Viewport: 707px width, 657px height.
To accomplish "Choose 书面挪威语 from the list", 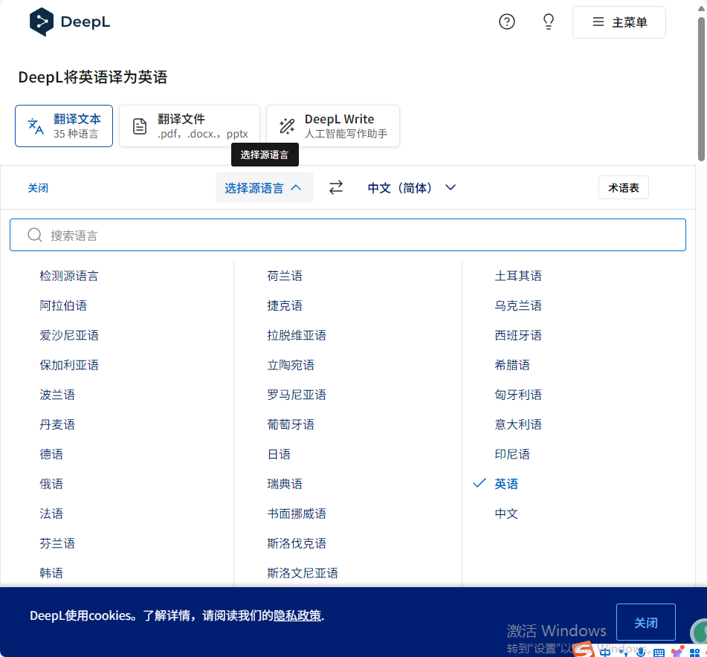I will [x=296, y=514].
